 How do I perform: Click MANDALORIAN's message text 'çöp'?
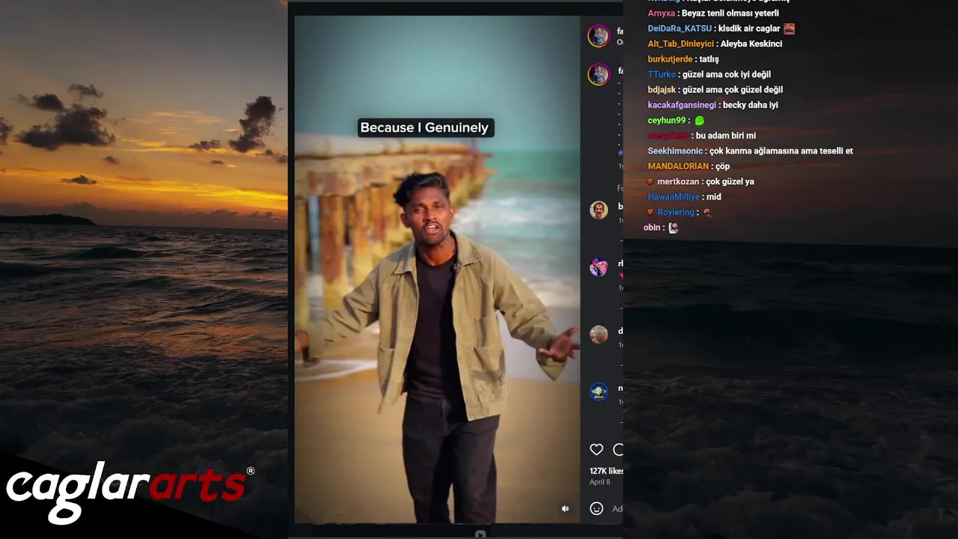click(x=721, y=166)
